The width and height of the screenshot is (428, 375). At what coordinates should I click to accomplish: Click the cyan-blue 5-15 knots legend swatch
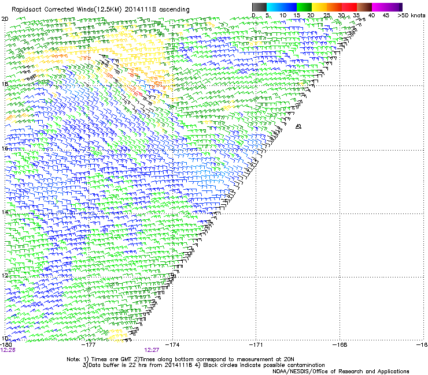pyautogui.click(x=282, y=7)
